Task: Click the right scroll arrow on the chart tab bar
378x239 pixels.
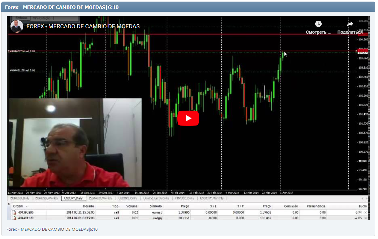Action: point(367,198)
